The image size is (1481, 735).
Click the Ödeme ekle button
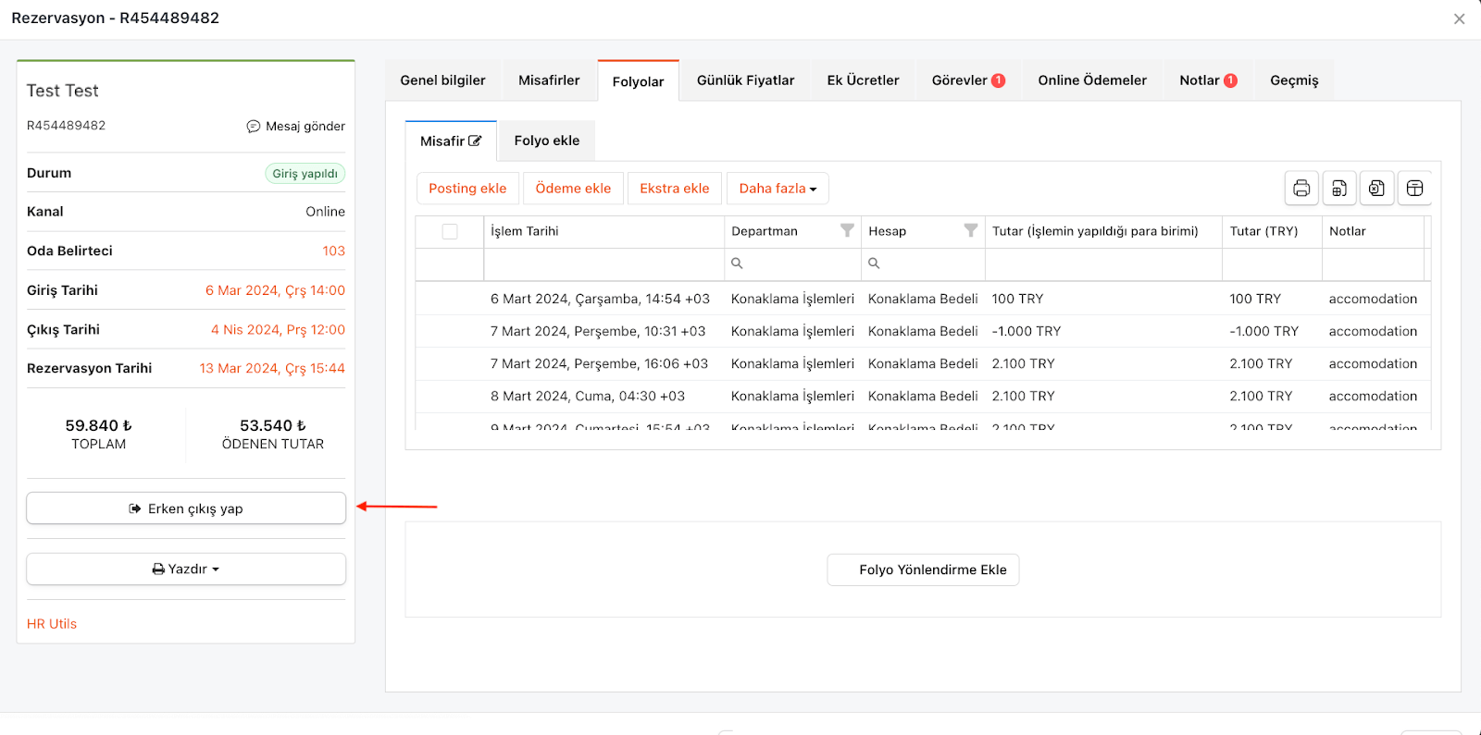pyautogui.click(x=573, y=189)
